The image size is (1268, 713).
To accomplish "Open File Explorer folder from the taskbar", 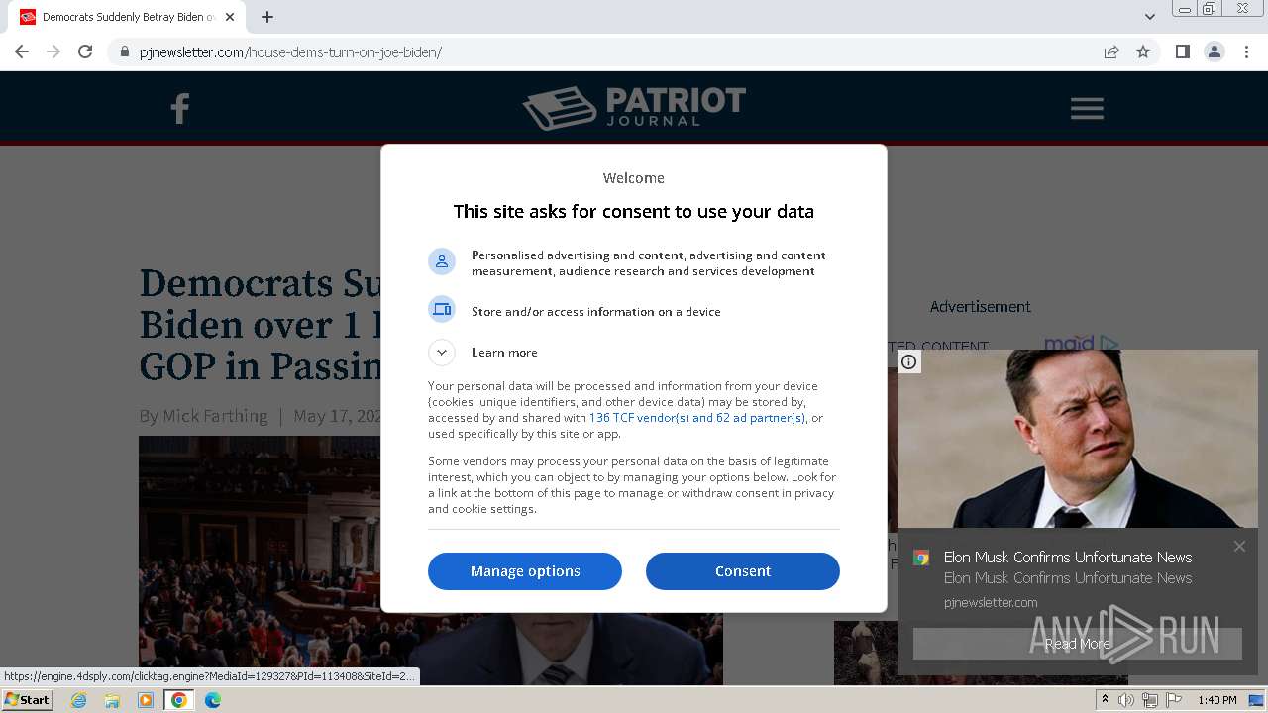I will 112,700.
